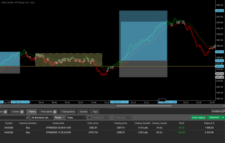This screenshot has width=225, height=143.
Task: Click the 10 Oz closing volume cell
Action: pyautogui.click(x=159, y=128)
